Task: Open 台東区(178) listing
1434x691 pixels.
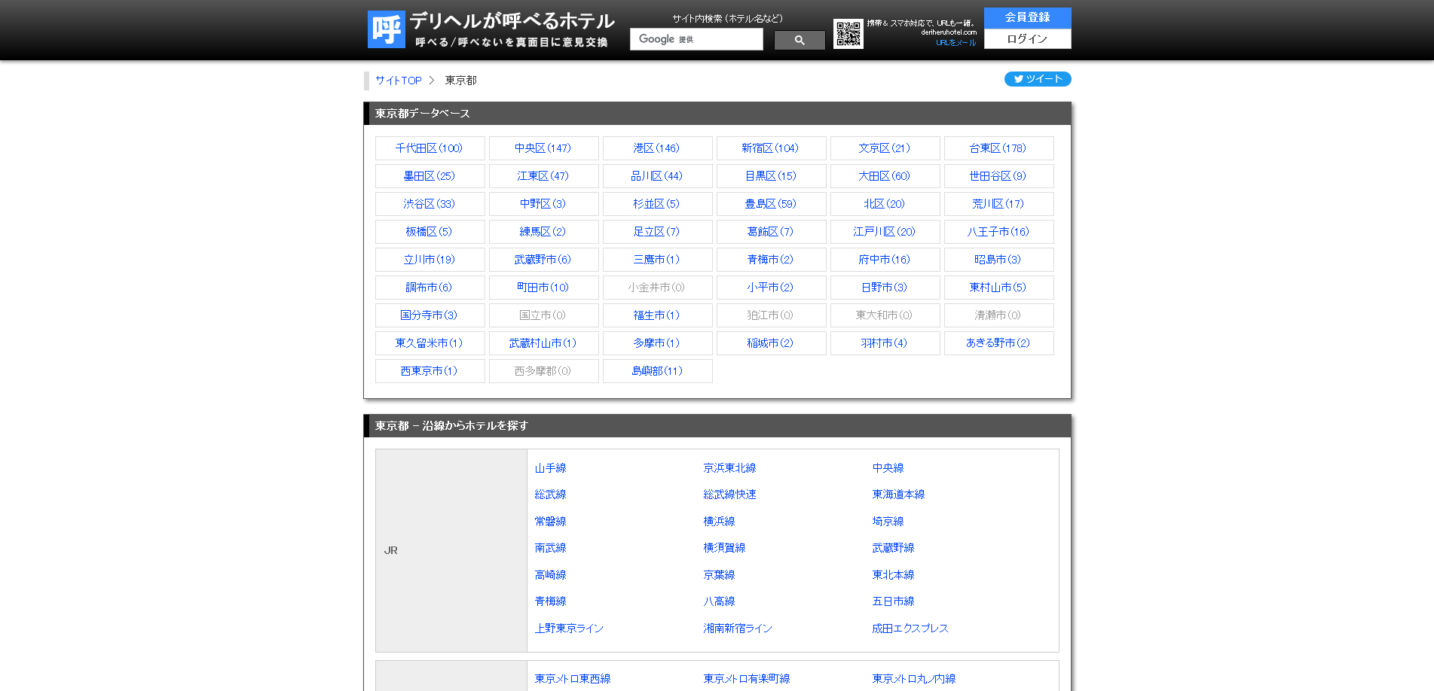Action: pyautogui.click(x=998, y=148)
